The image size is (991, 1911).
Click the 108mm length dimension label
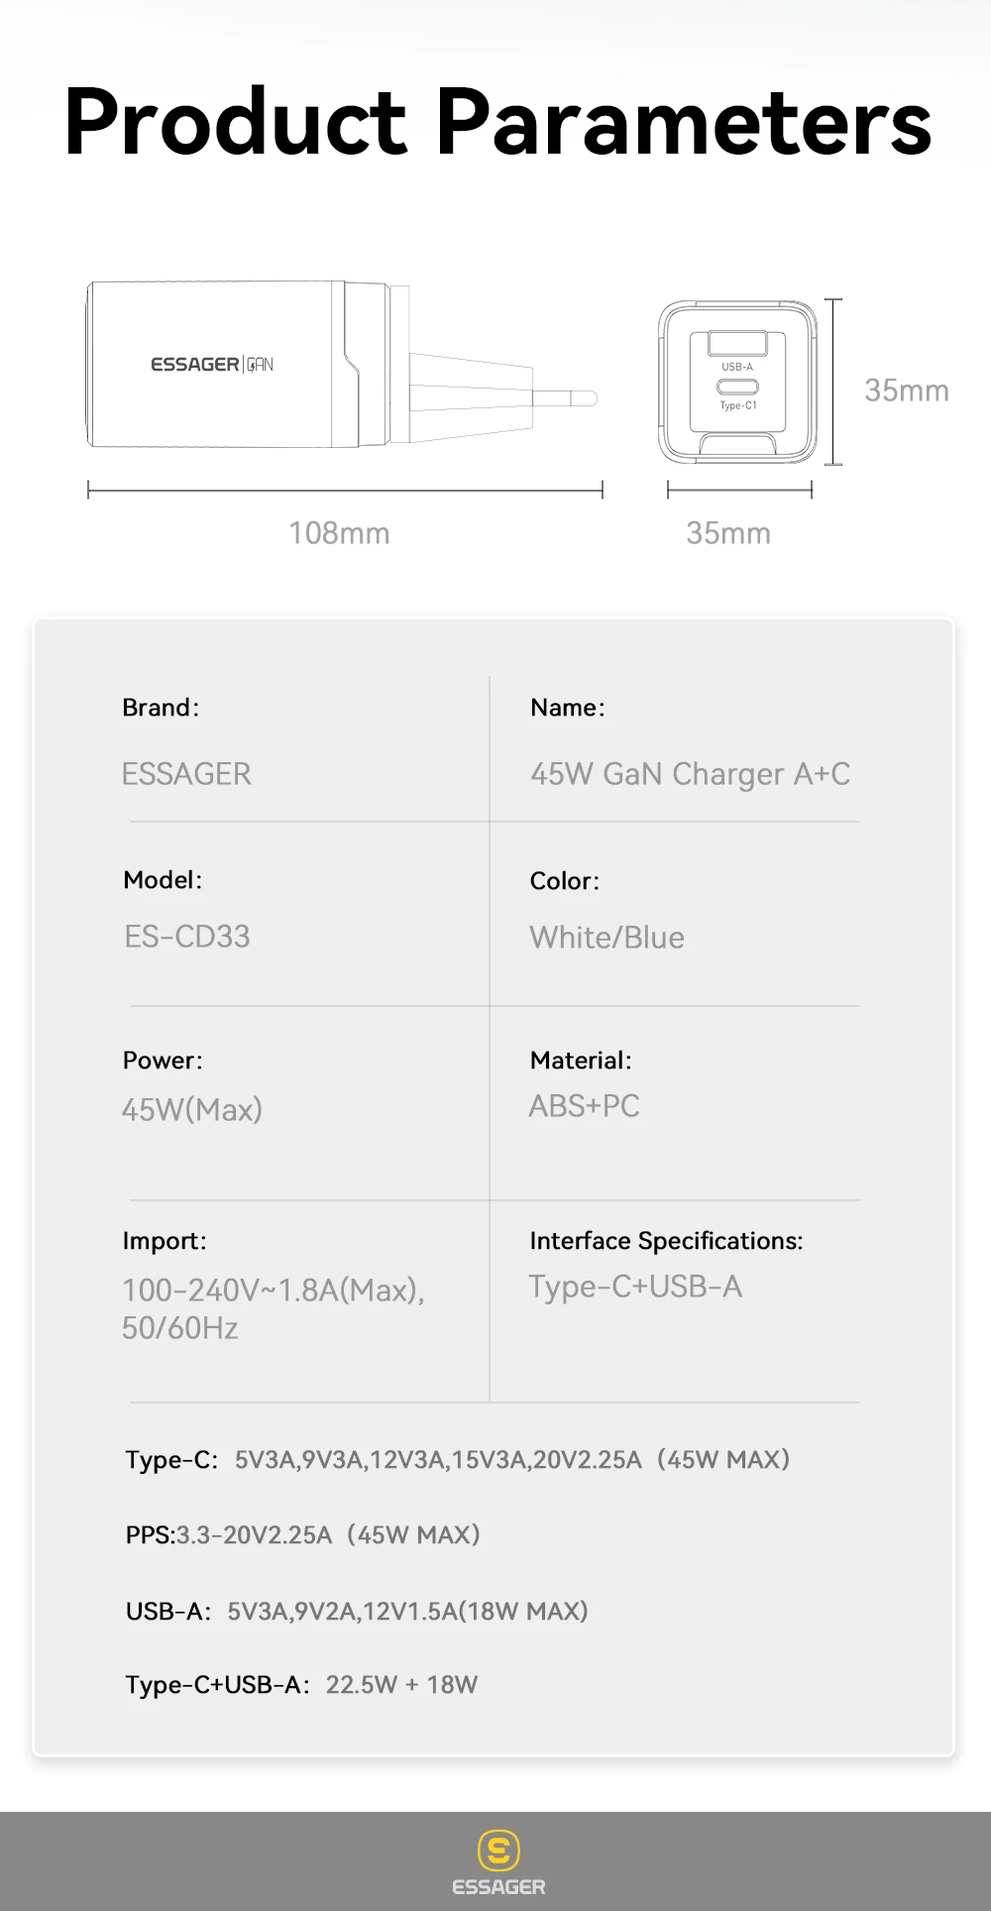tap(339, 533)
